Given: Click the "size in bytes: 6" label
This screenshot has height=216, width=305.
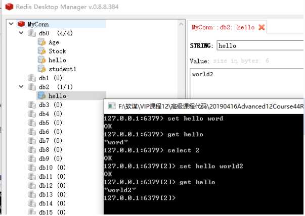Looking at the screenshot, I should pyautogui.click(x=241, y=61).
